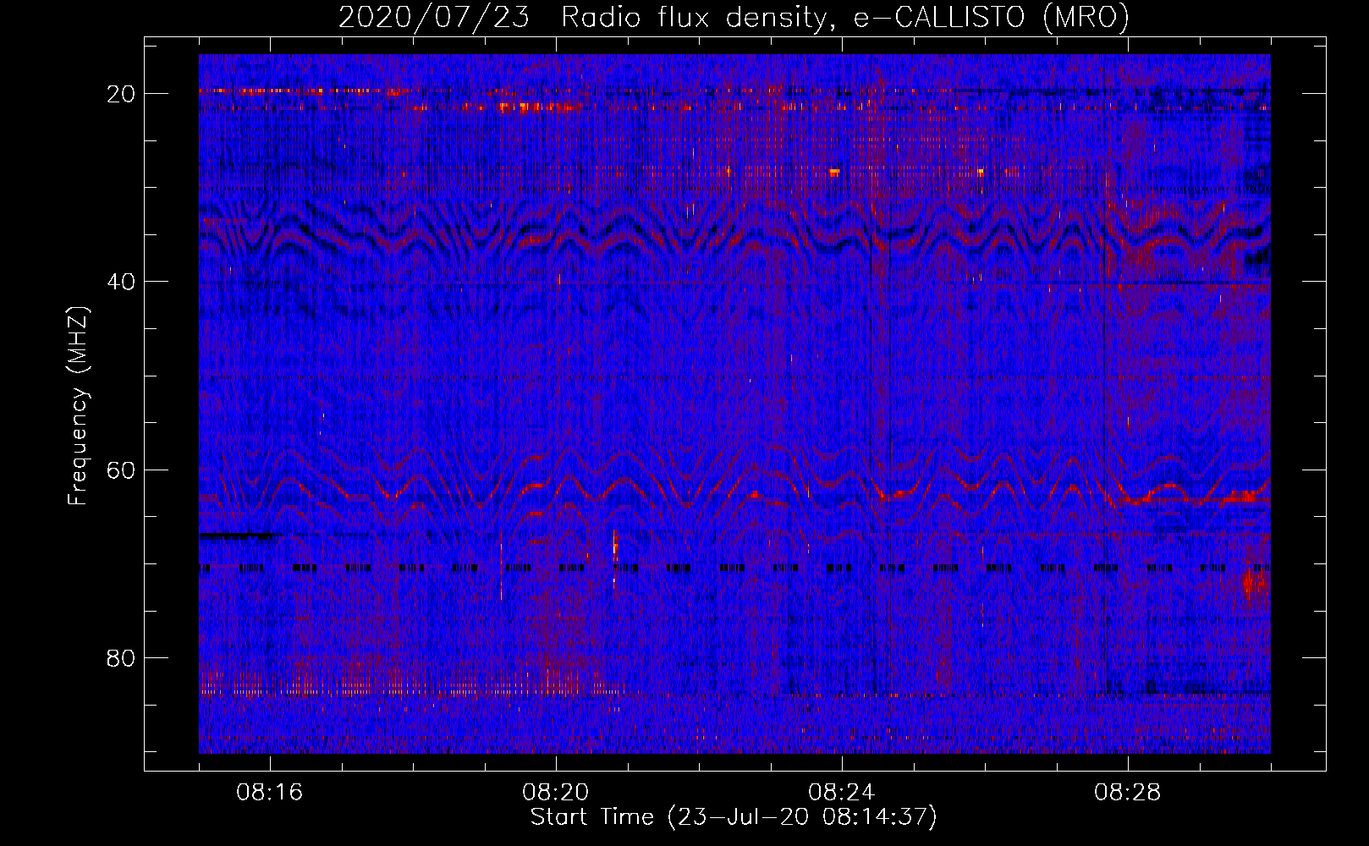
Task: Click the "Frequency (MHZ)" axis label
Action: click(x=78, y=406)
